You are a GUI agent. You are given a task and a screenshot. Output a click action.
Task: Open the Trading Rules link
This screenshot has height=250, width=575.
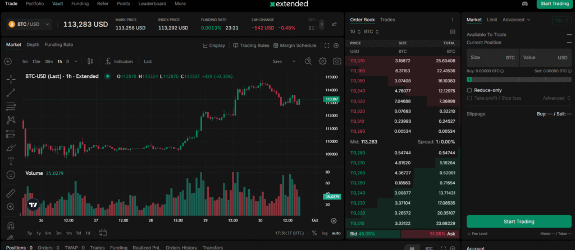tap(251, 46)
